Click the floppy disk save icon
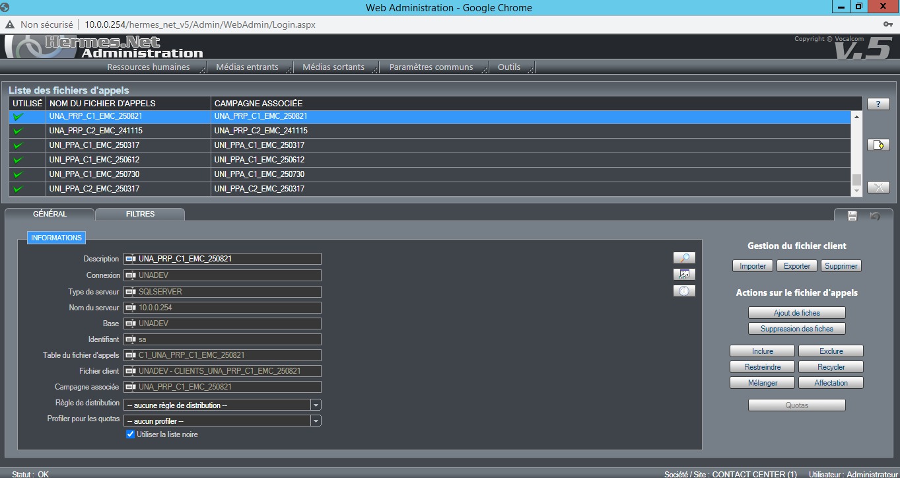 click(x=852, y=216)
